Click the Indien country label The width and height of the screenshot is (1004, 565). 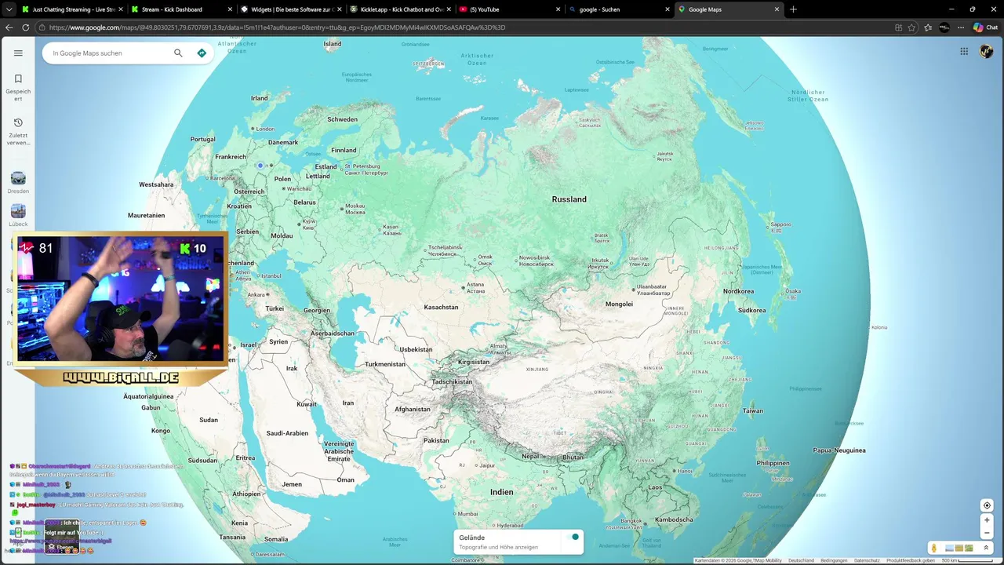502,492
